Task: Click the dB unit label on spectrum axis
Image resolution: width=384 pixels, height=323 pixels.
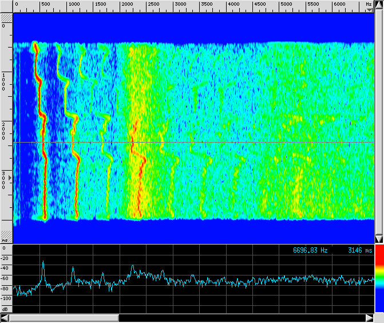Action: [5, 308]
